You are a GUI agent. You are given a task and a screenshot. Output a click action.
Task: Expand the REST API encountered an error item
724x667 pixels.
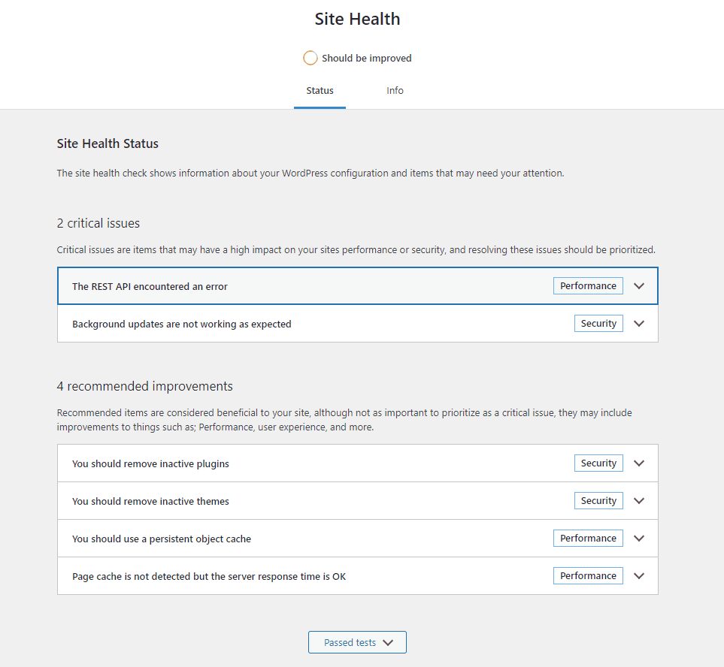pyautogui.click(x=638, y=285)
